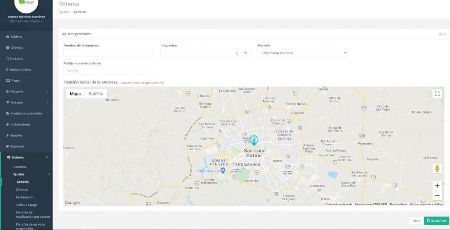The height and width of the screenshot is (230, 450).
Task: Click the Soledad de Graciano Sánchez label
Action: (x=283, y=135)
